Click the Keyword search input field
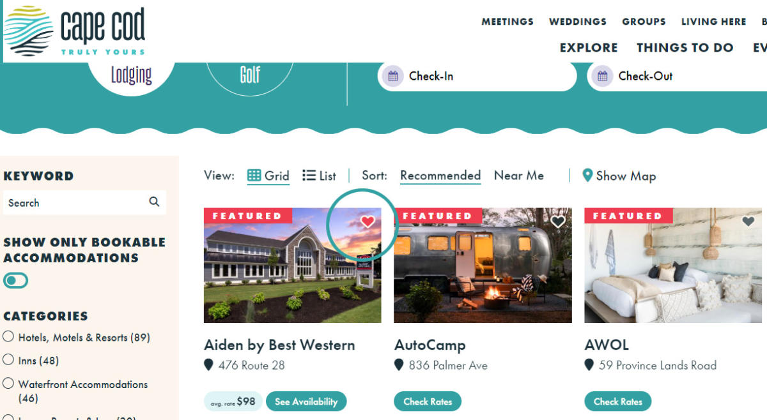This screenshot has width=767, height=420. (x=75, y=202)
